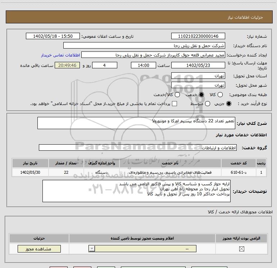The height and width of the screenshot is (268, 277).
Task: Click the deadline hour field 14:00
Action: (x=144, y=65)
